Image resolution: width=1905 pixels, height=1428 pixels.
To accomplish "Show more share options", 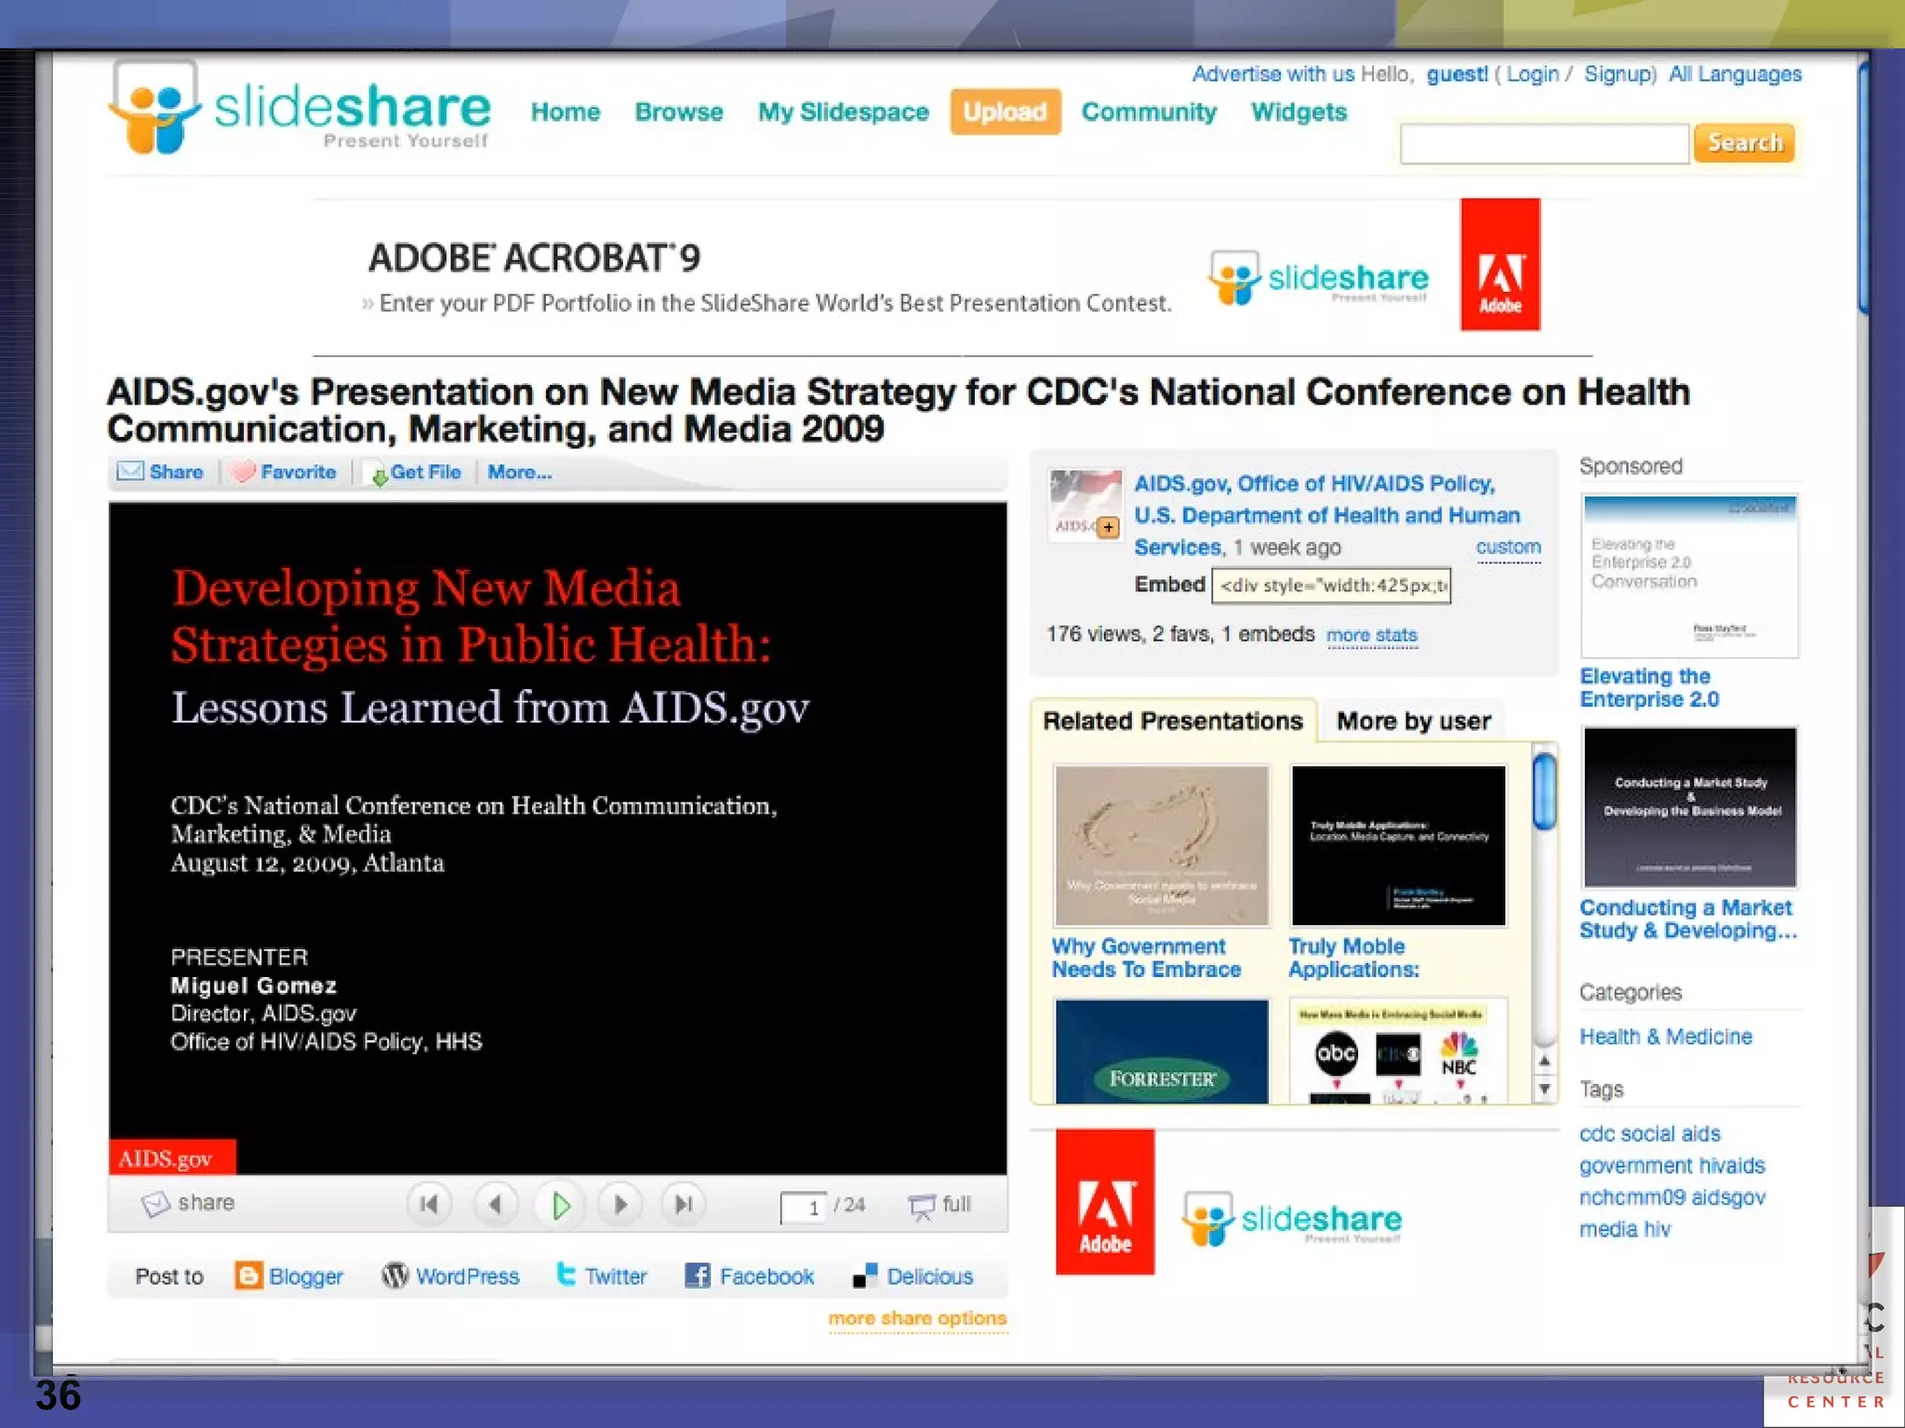I will pos(917,1319).
